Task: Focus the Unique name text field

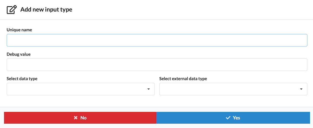Action: coord(157,40)
